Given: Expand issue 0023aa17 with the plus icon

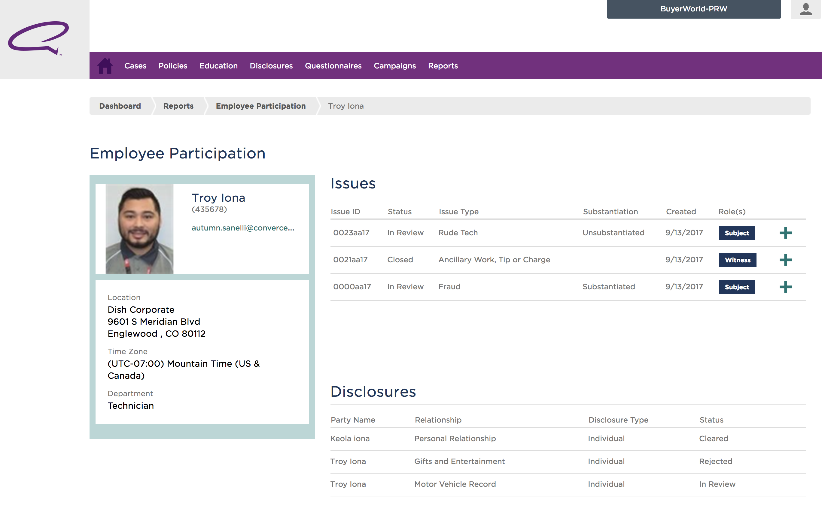Looking at the screenshot, I should tap(785, 233).
